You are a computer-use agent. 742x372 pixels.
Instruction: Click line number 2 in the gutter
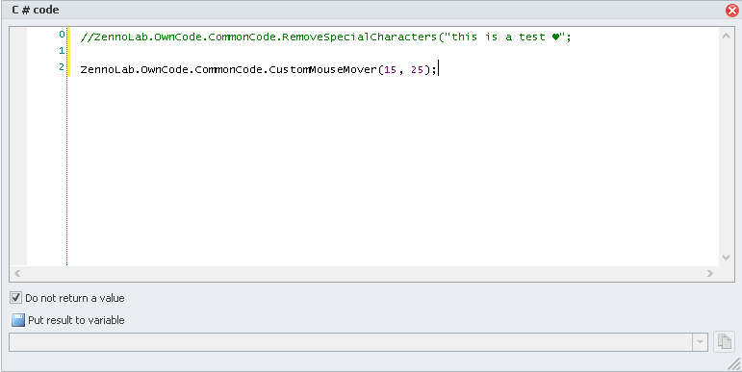tap(62, 67)
